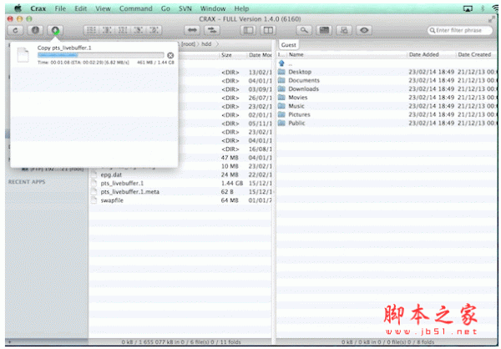Click the first selection-mode toolbar icon
This screenshot has height=349, width=501.
(x=91, y=30)
